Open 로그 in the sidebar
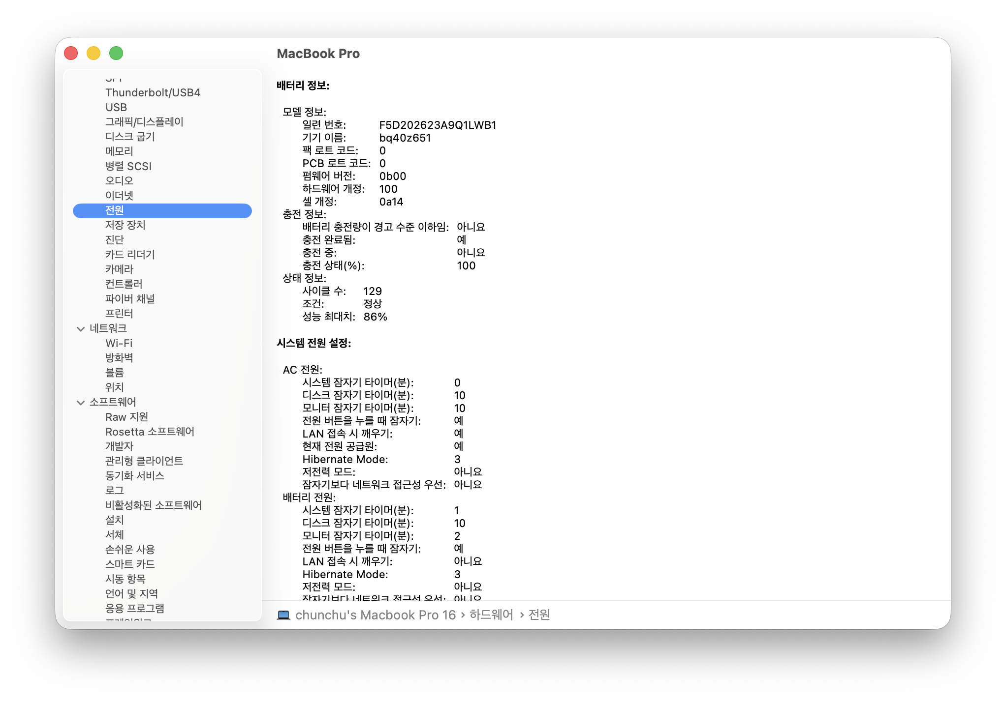Viewport: 1006px width, 702px height. click(114, 491)
